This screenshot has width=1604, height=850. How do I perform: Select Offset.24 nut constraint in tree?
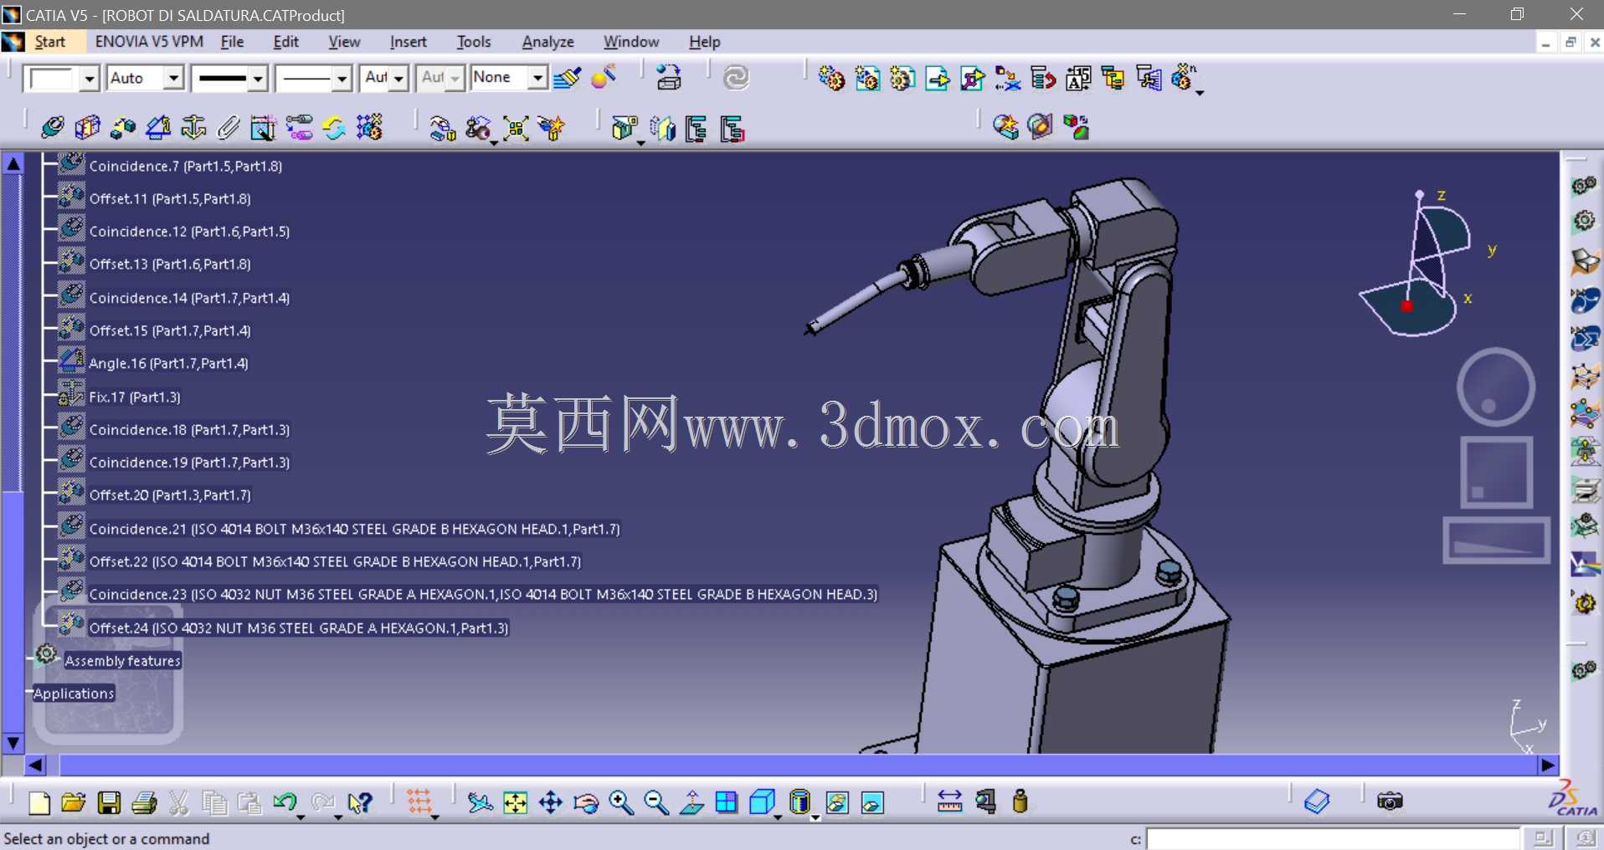click(x=299, y=627)
